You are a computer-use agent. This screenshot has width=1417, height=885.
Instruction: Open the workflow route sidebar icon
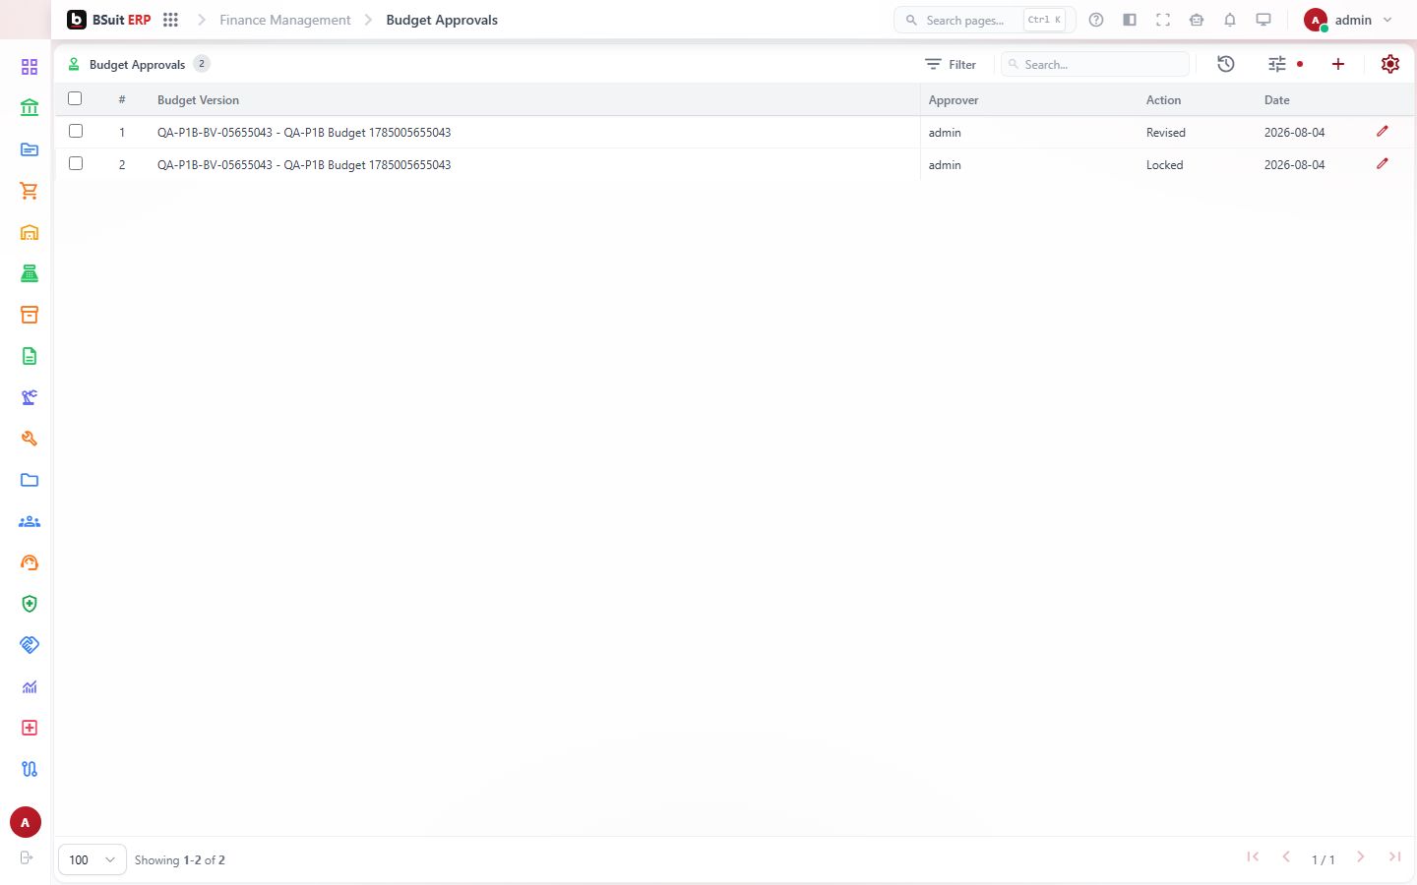coord(30,769)
